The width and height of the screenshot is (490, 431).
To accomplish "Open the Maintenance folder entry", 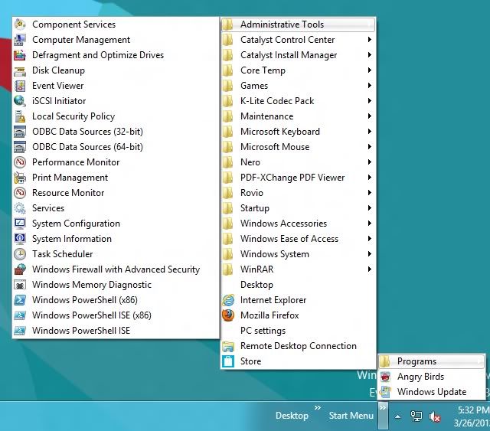I will point(298,116).
